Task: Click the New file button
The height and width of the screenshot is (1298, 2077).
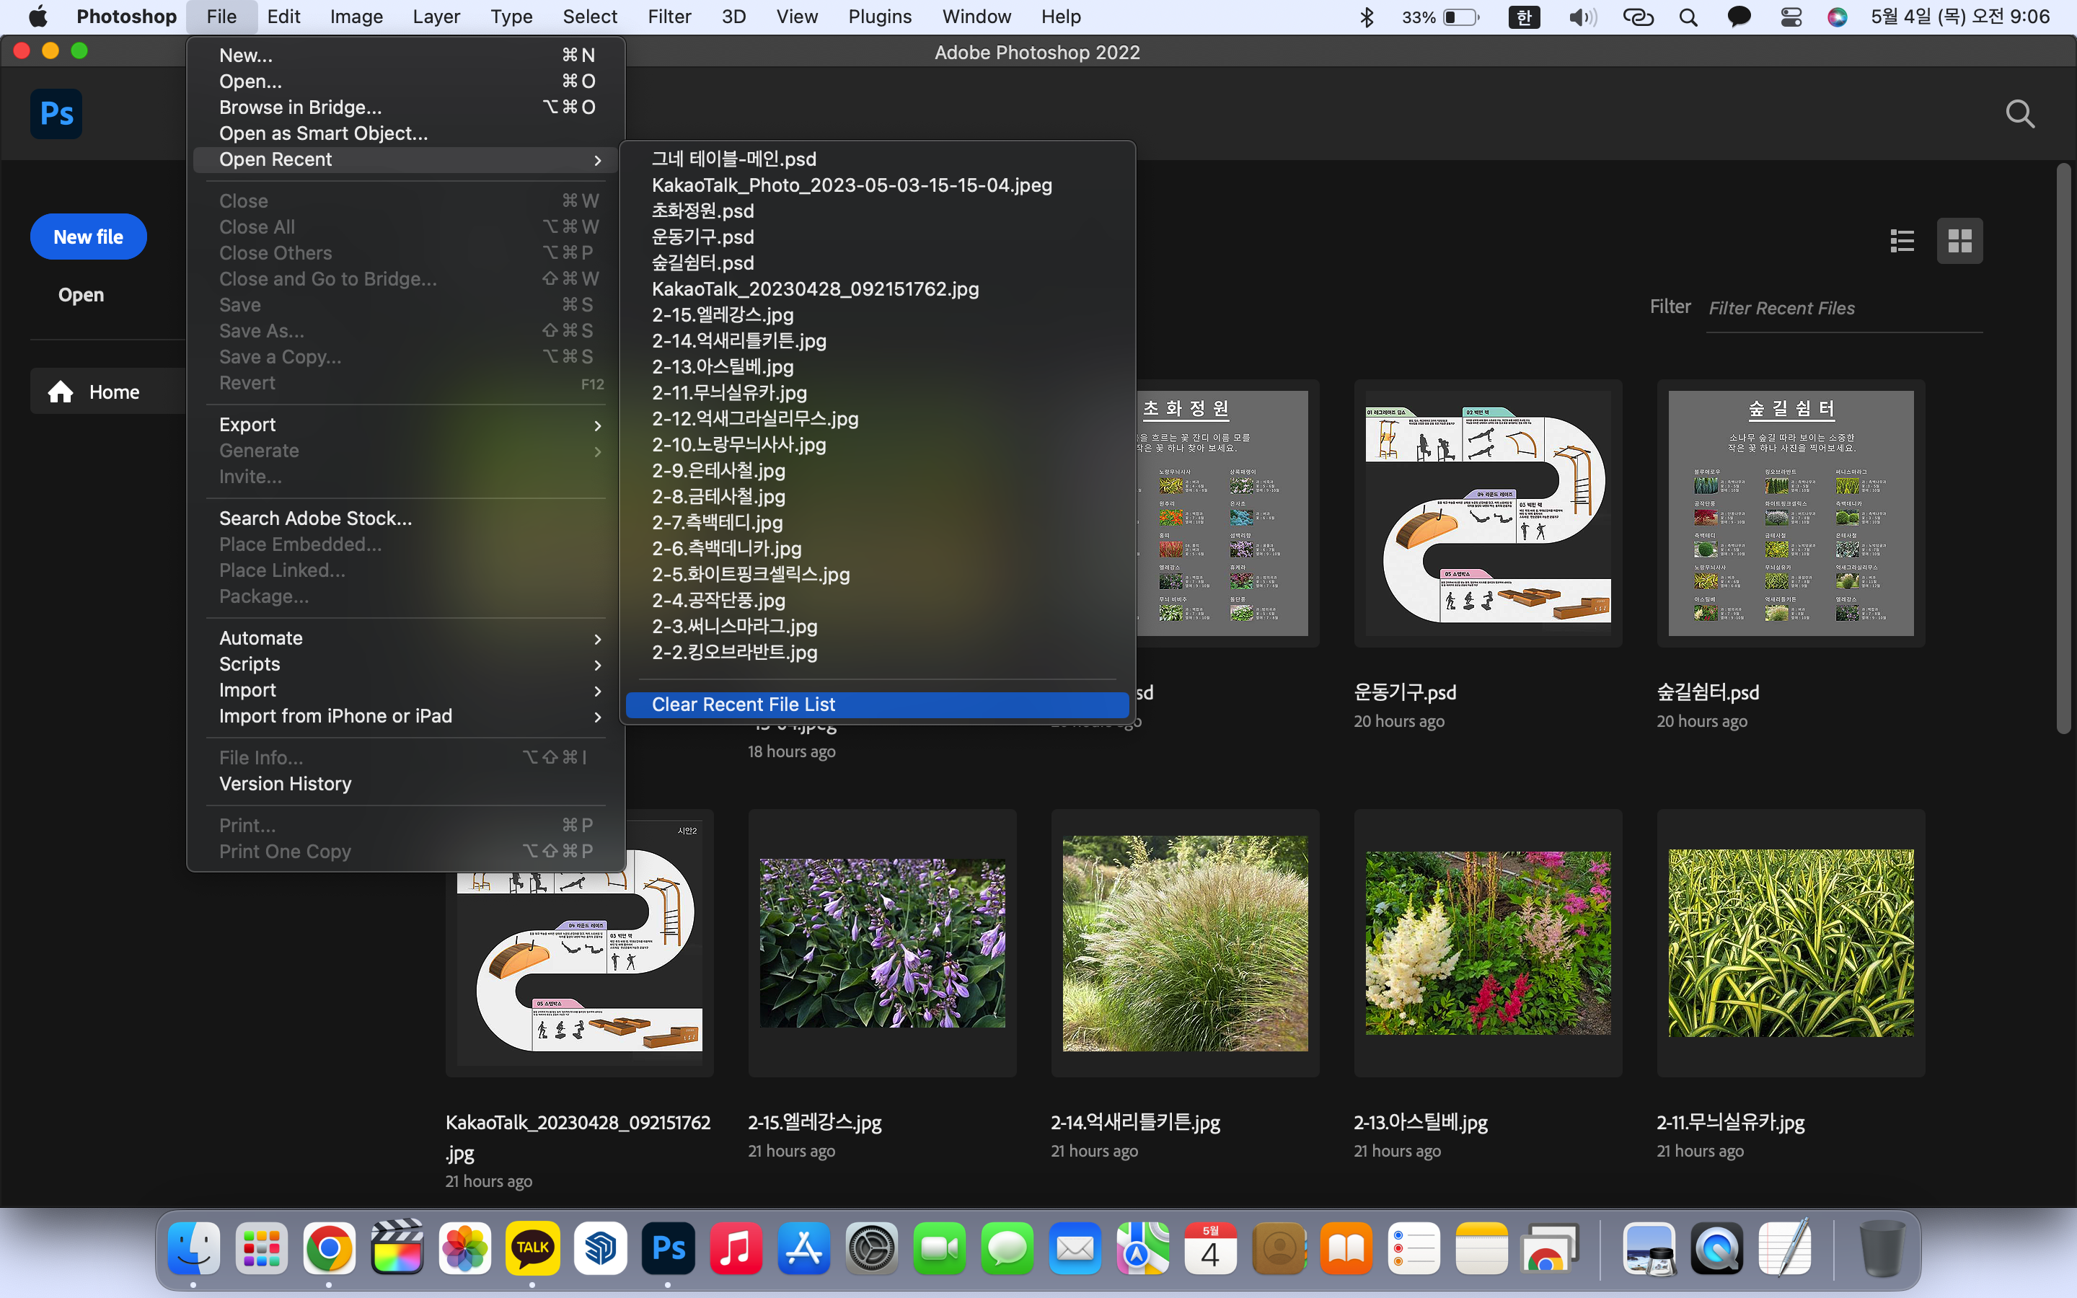Action: 89,237
